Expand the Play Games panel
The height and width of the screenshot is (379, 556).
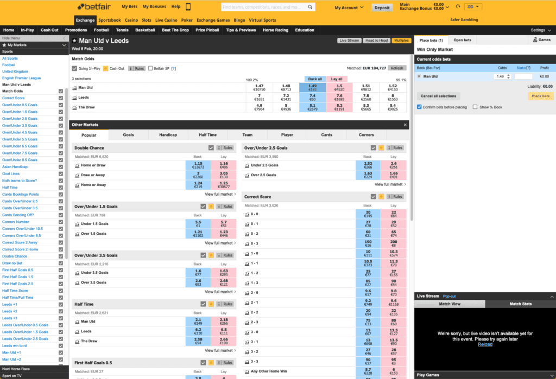tap(552, 375)
